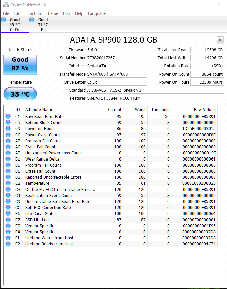
Task: Click the Raw Values column header
Action: click(x=194, y=110)
